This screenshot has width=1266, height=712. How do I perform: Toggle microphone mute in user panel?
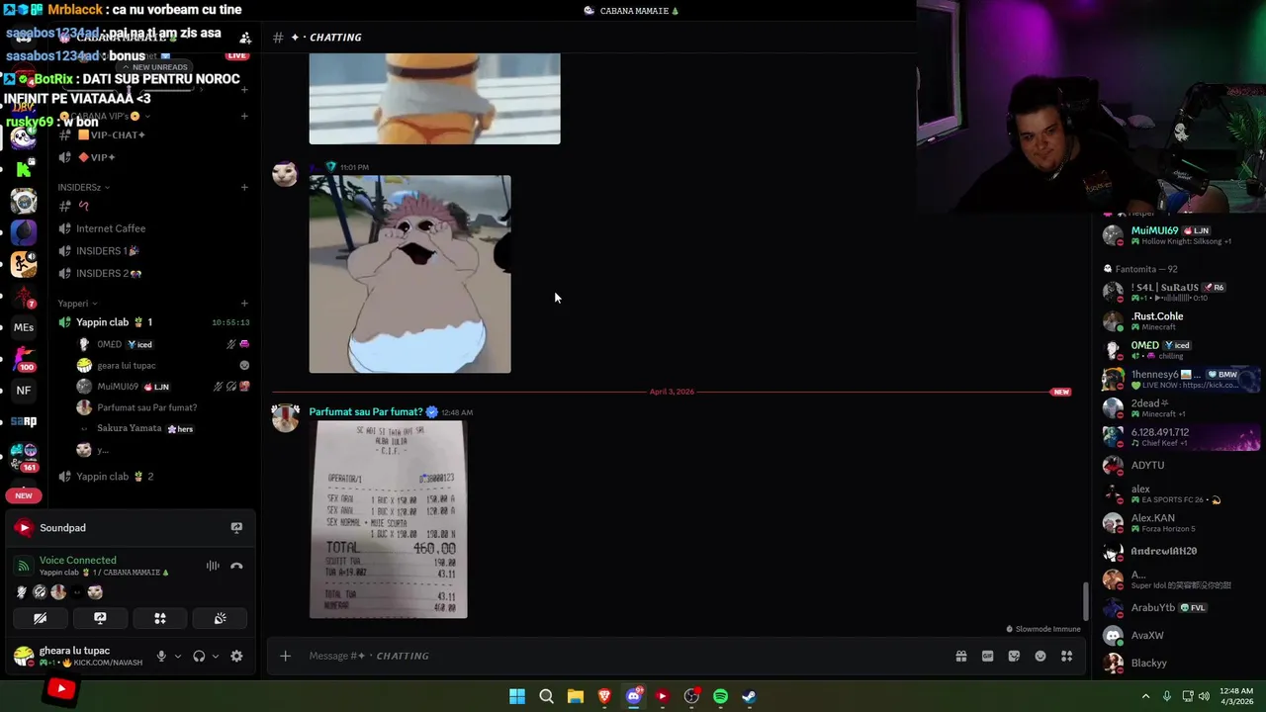[x=161, y=656]
